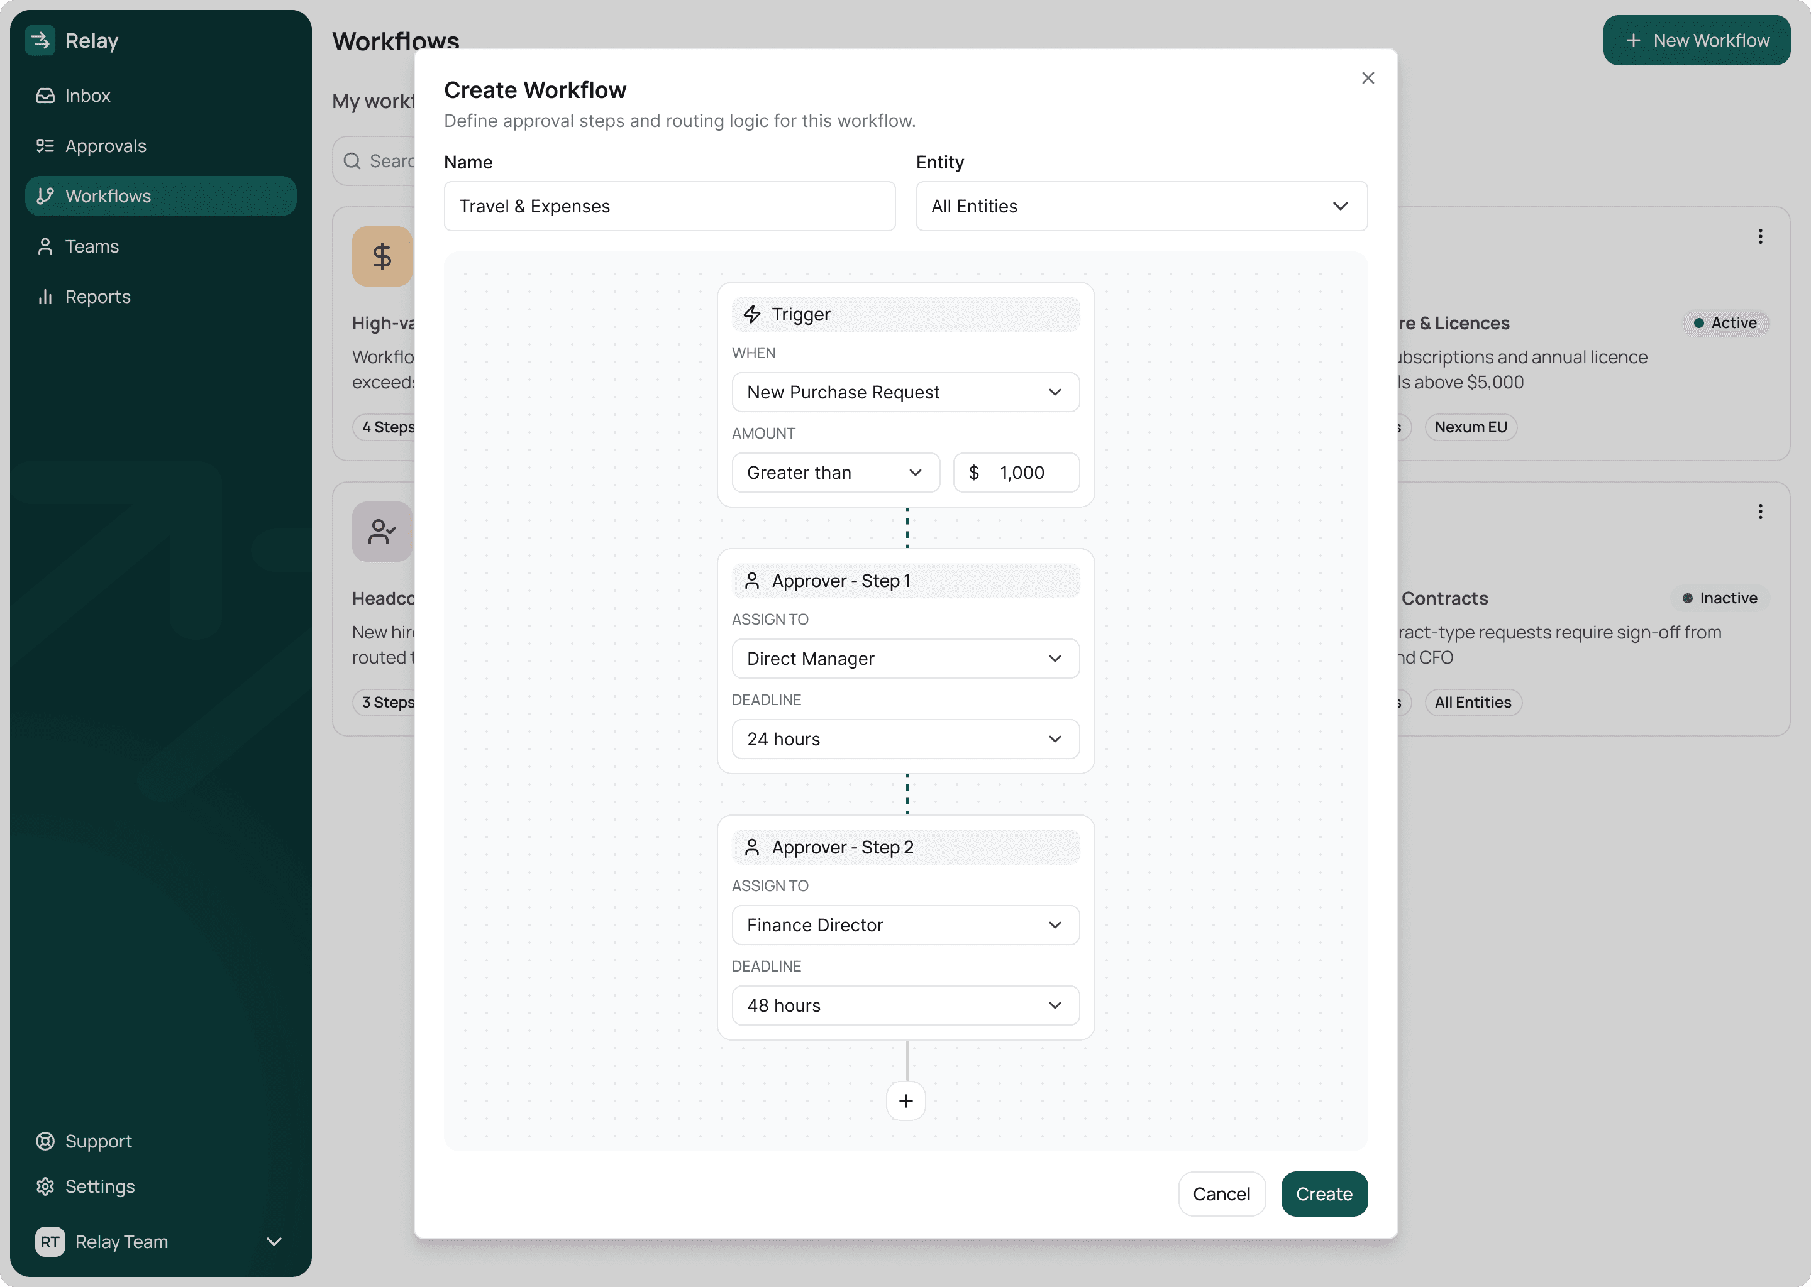Click the Approver - Step 2 person icon
This screenshot has height=1287, width=1811.
point(751,847)
